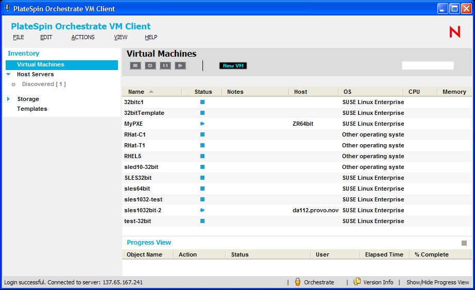
Task: Open the View menu
Action: pyautogui.click(x=121, y=37)
